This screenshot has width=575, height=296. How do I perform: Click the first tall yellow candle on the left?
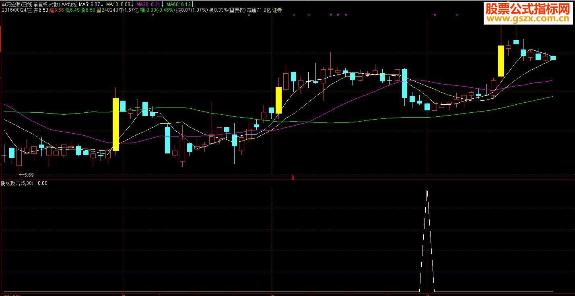point(115,124)
